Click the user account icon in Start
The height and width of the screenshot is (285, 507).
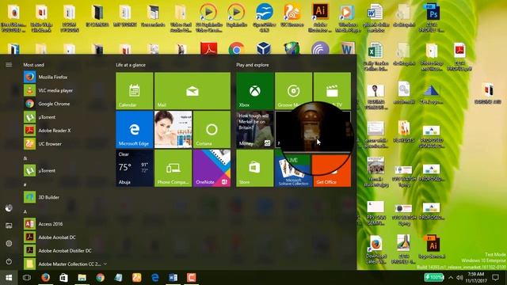click(9, 208)
